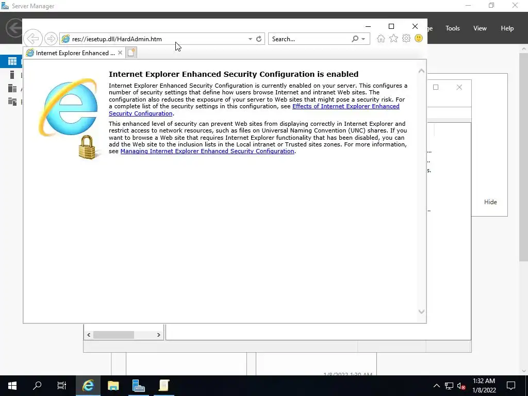Click the search magnifier in IE search box
Image resolution: width=528 pixels, height=396 pixels.
coord(355,39)
